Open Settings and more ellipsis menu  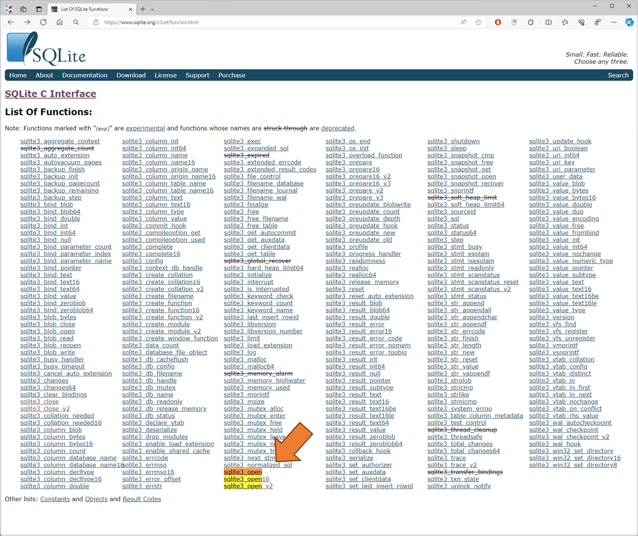click(614, 22)
